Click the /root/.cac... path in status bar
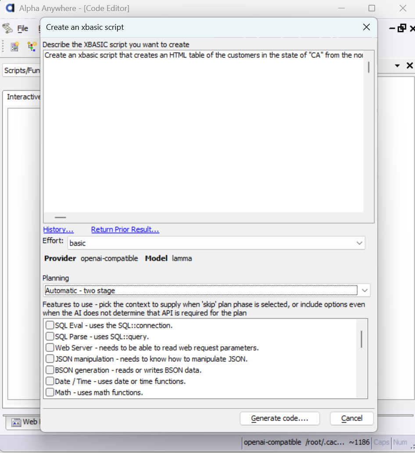 (325, 442)
